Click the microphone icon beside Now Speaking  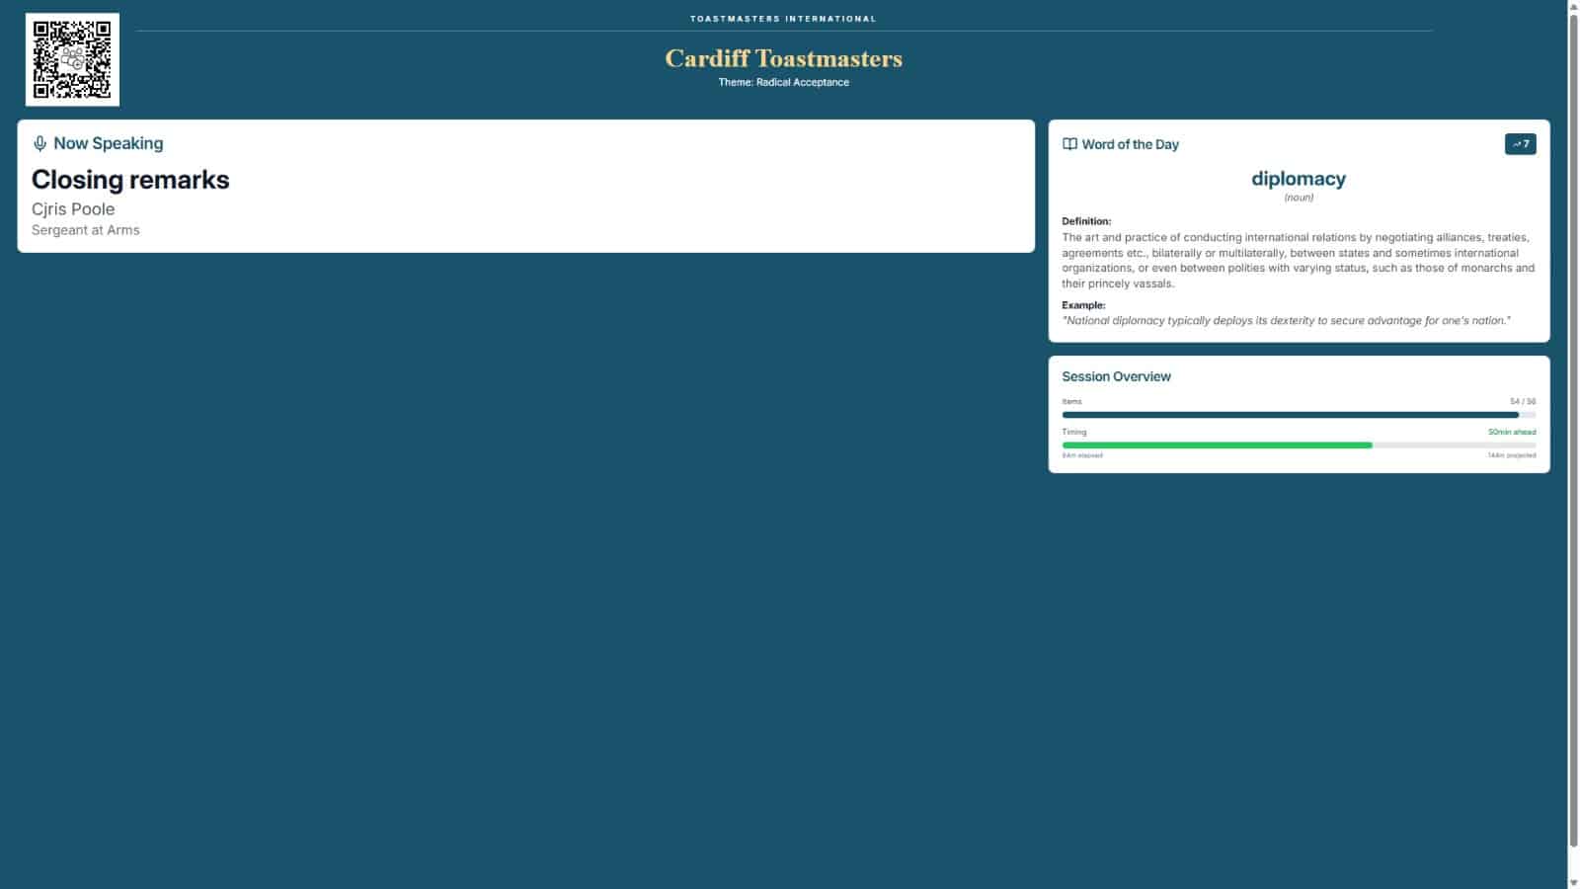(39, 143)
